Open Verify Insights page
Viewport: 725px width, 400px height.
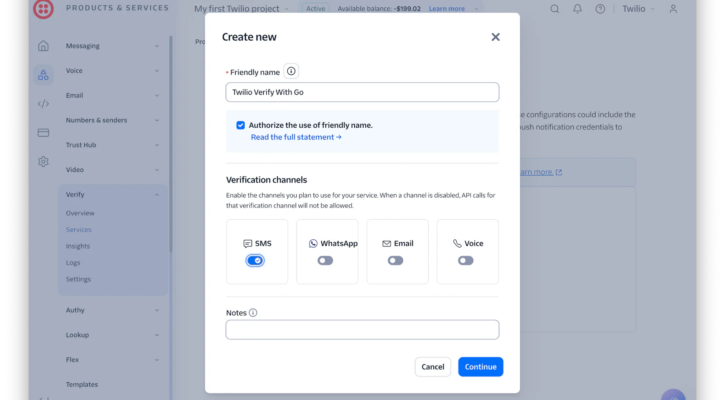[78, 246]
